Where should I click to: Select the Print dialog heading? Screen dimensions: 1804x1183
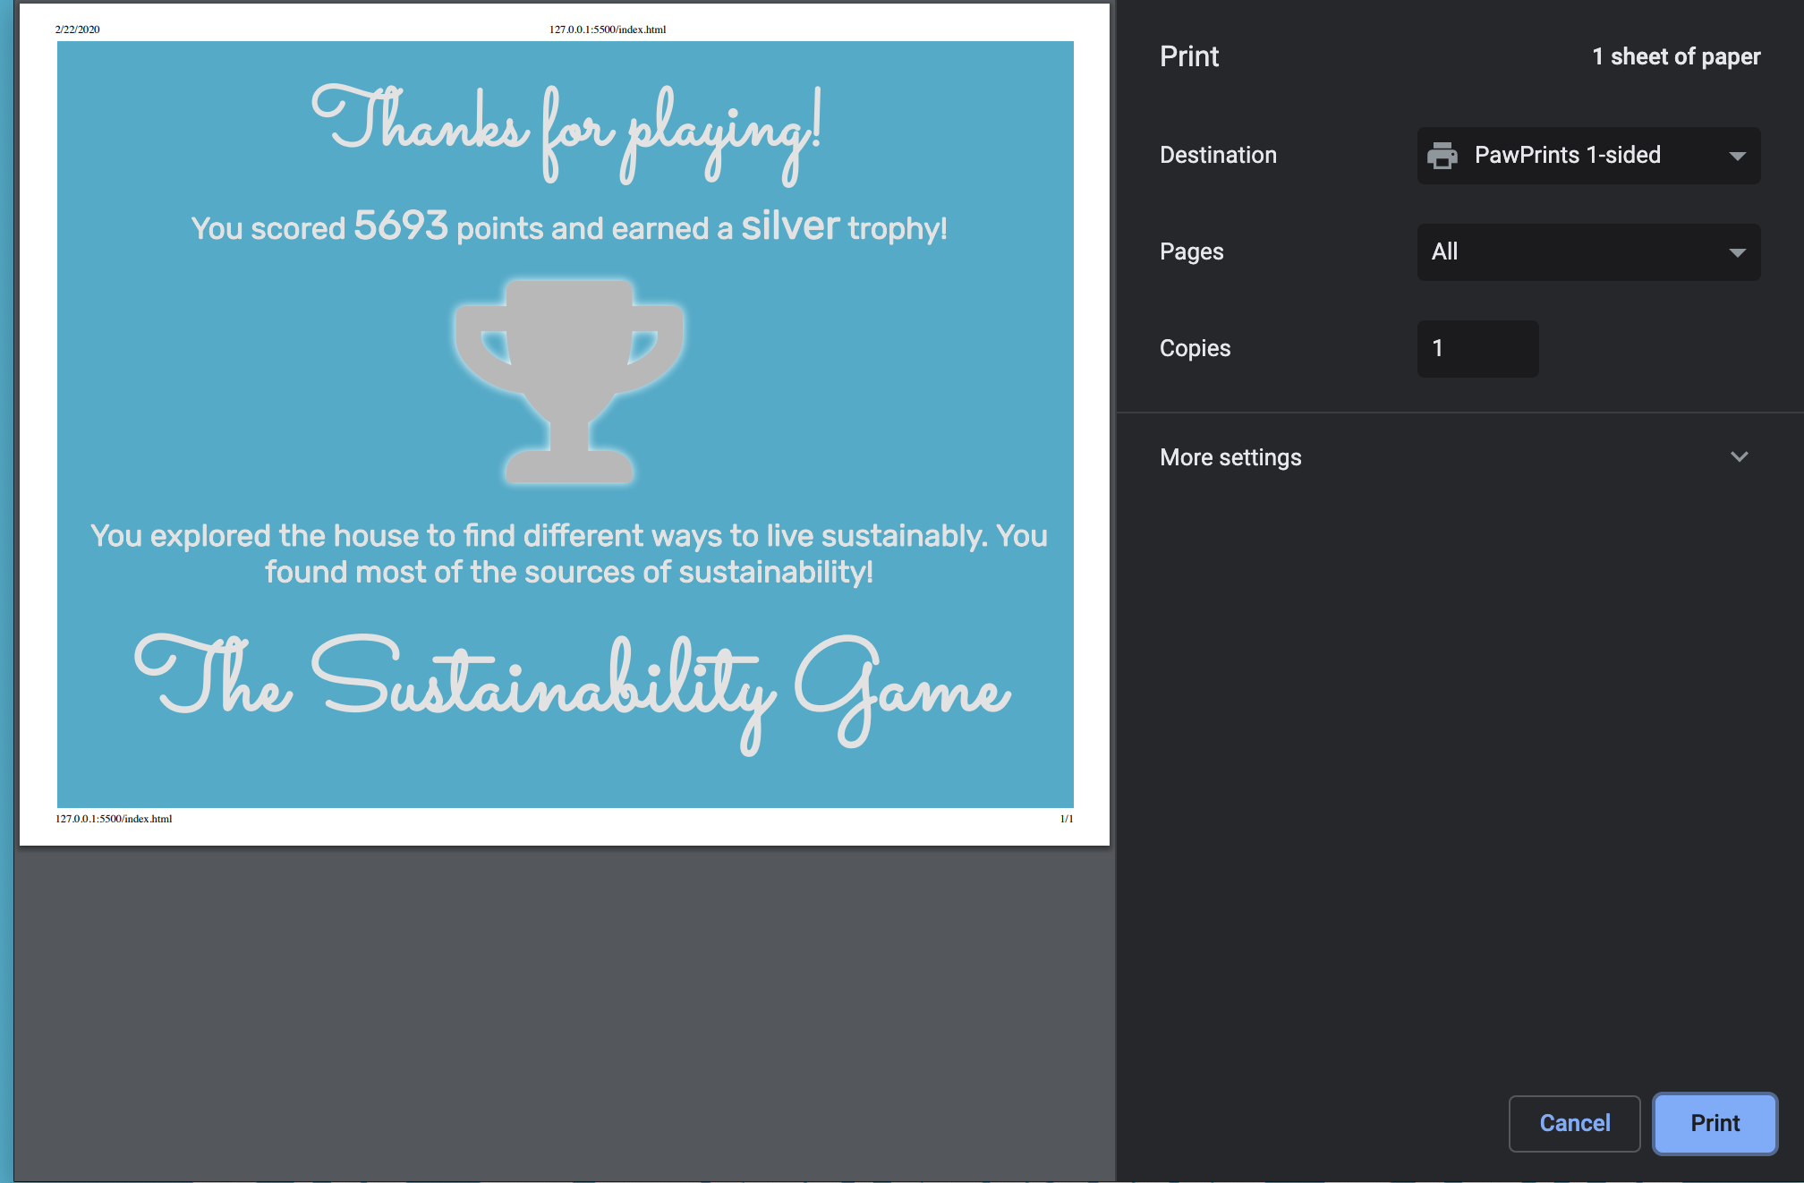[1189, 55]
